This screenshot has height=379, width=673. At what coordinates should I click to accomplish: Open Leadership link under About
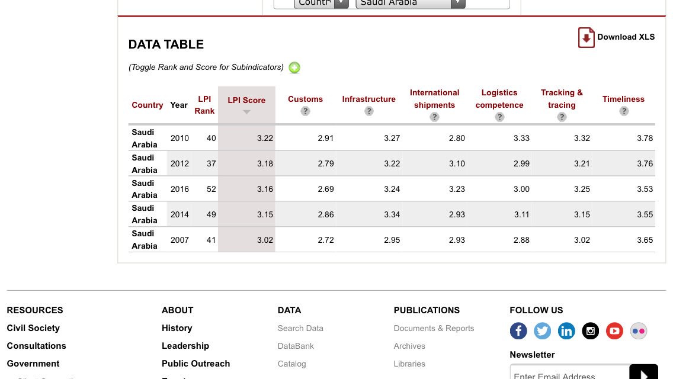pyautogui.click(x=185, y=346)
